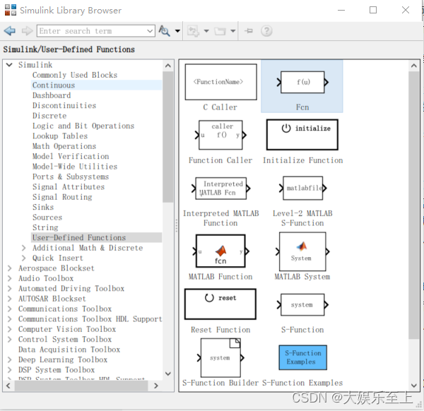The image size is (424, 411).
Task: Select the Signal Routing library
Action: (62, 197)
